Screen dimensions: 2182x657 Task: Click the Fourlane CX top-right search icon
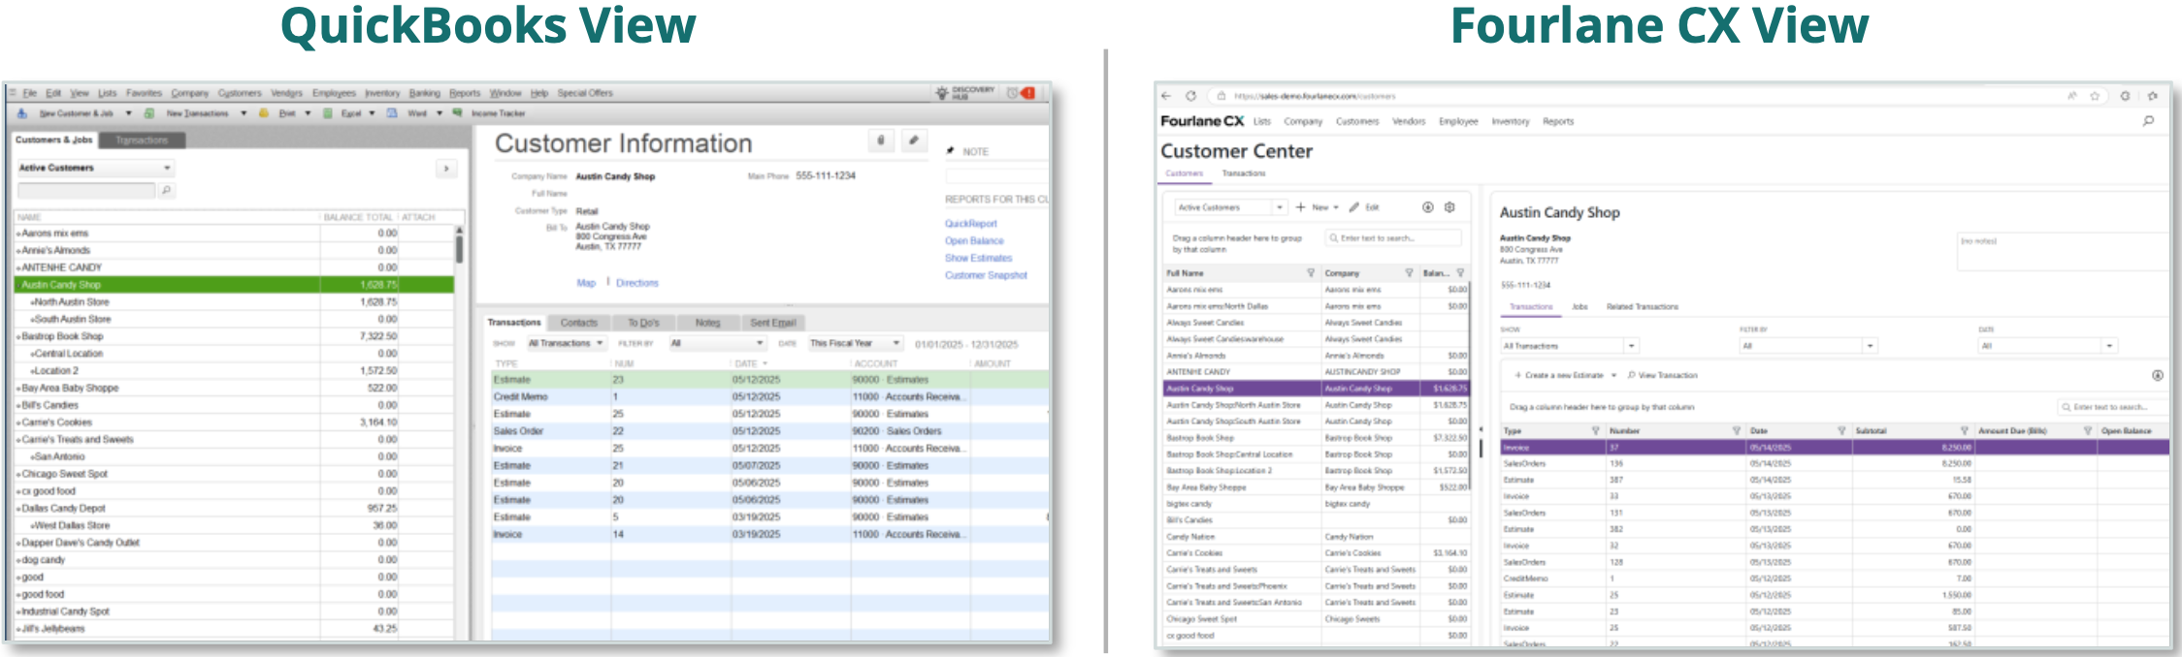pyautogui.click(x=2148, y=121)
